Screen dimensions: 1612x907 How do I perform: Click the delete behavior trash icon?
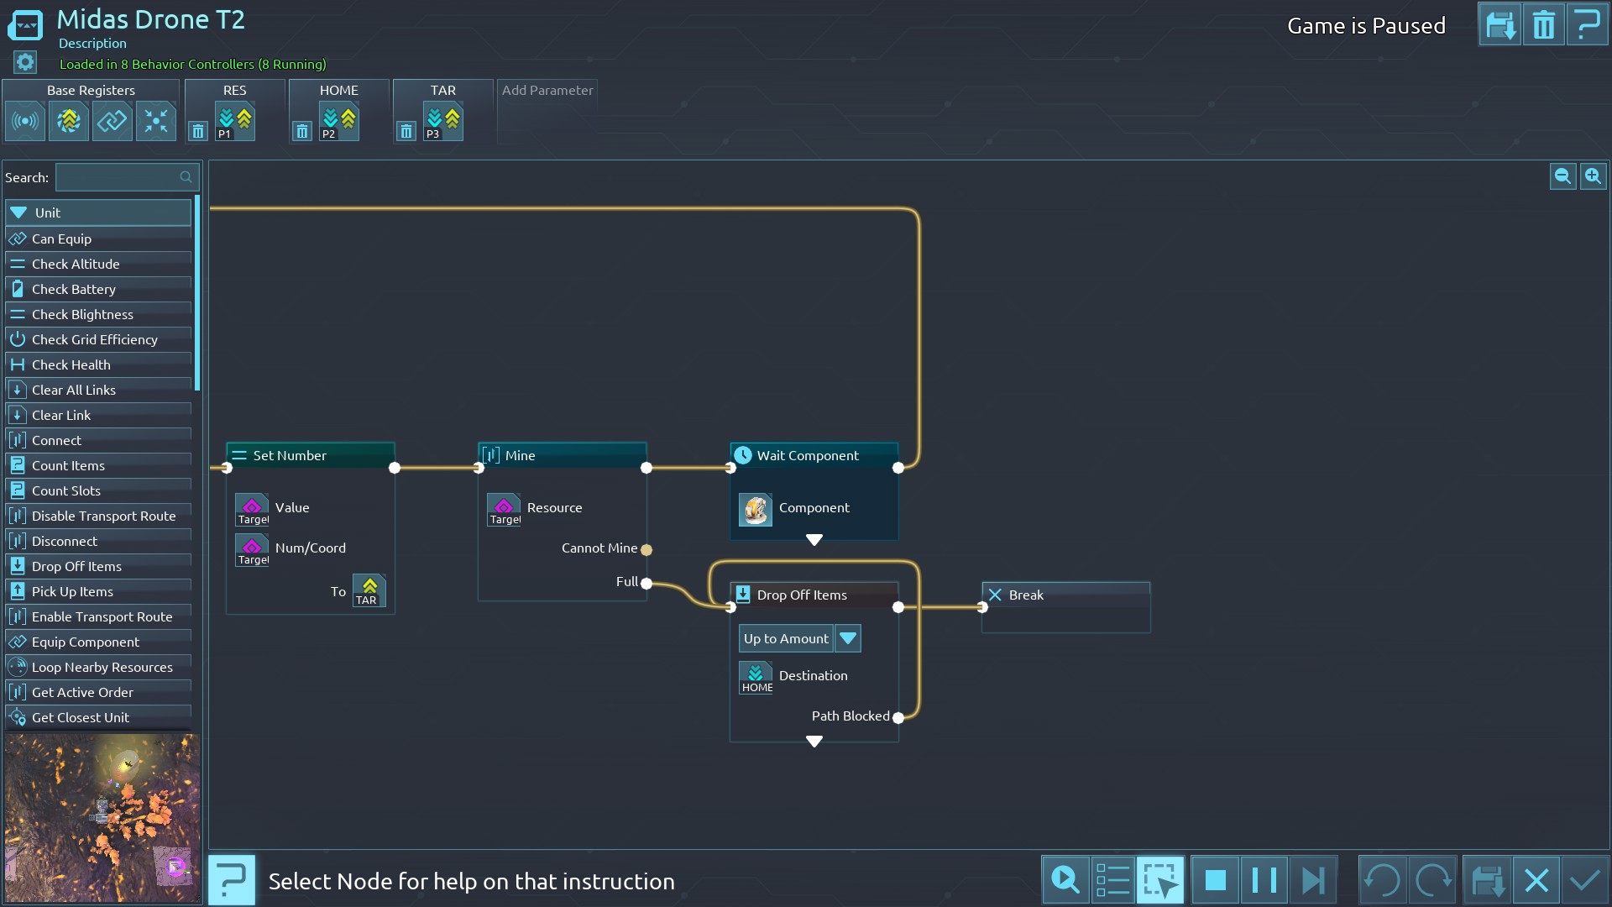[x=1543, y=25]
